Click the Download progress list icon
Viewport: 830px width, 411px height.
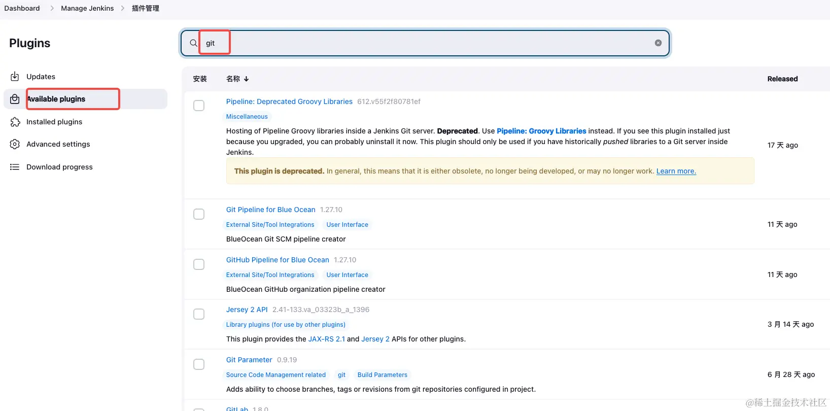[x=15, y=167]
